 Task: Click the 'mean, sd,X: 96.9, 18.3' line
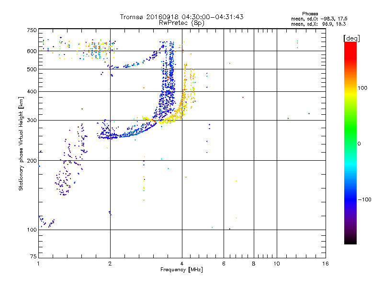[318, 24]
